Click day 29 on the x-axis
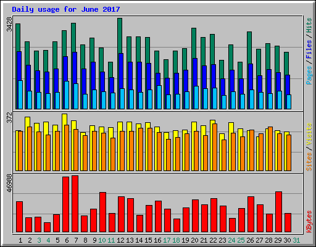Viewport: 316px width, 247px height. point(278,240)
